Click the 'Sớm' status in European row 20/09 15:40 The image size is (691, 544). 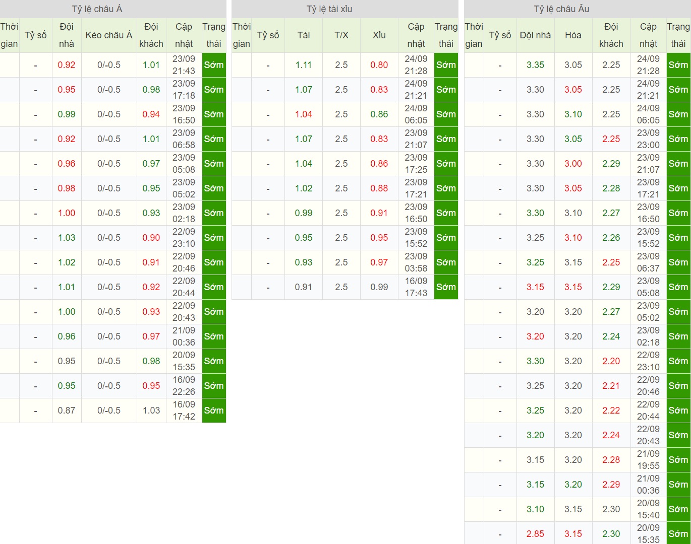(678, 509)
